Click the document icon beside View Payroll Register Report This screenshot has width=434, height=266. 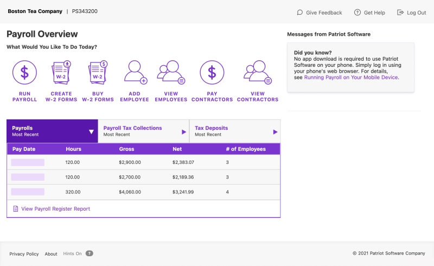tap(16, 208)
